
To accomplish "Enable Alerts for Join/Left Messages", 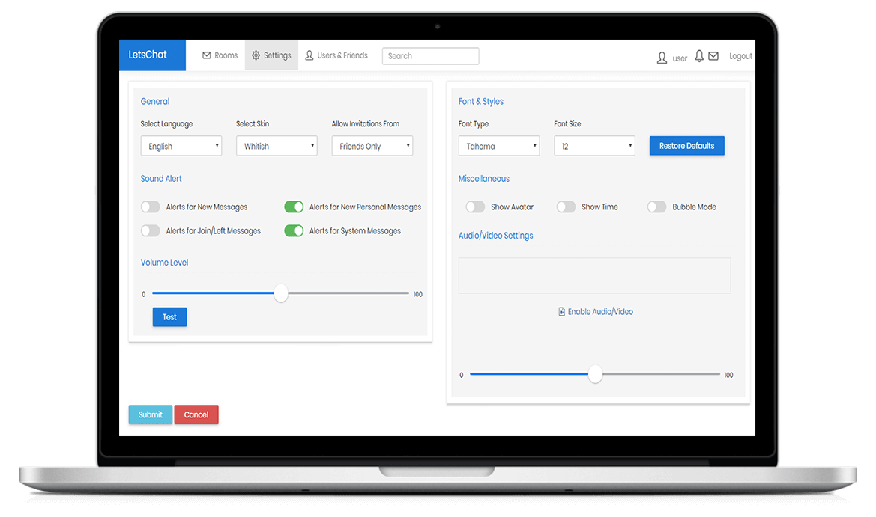I will tap(151, 231).
